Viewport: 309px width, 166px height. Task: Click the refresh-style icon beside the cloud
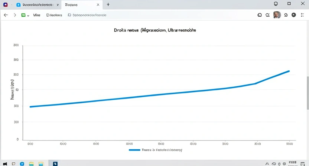(x=267, y=15)
